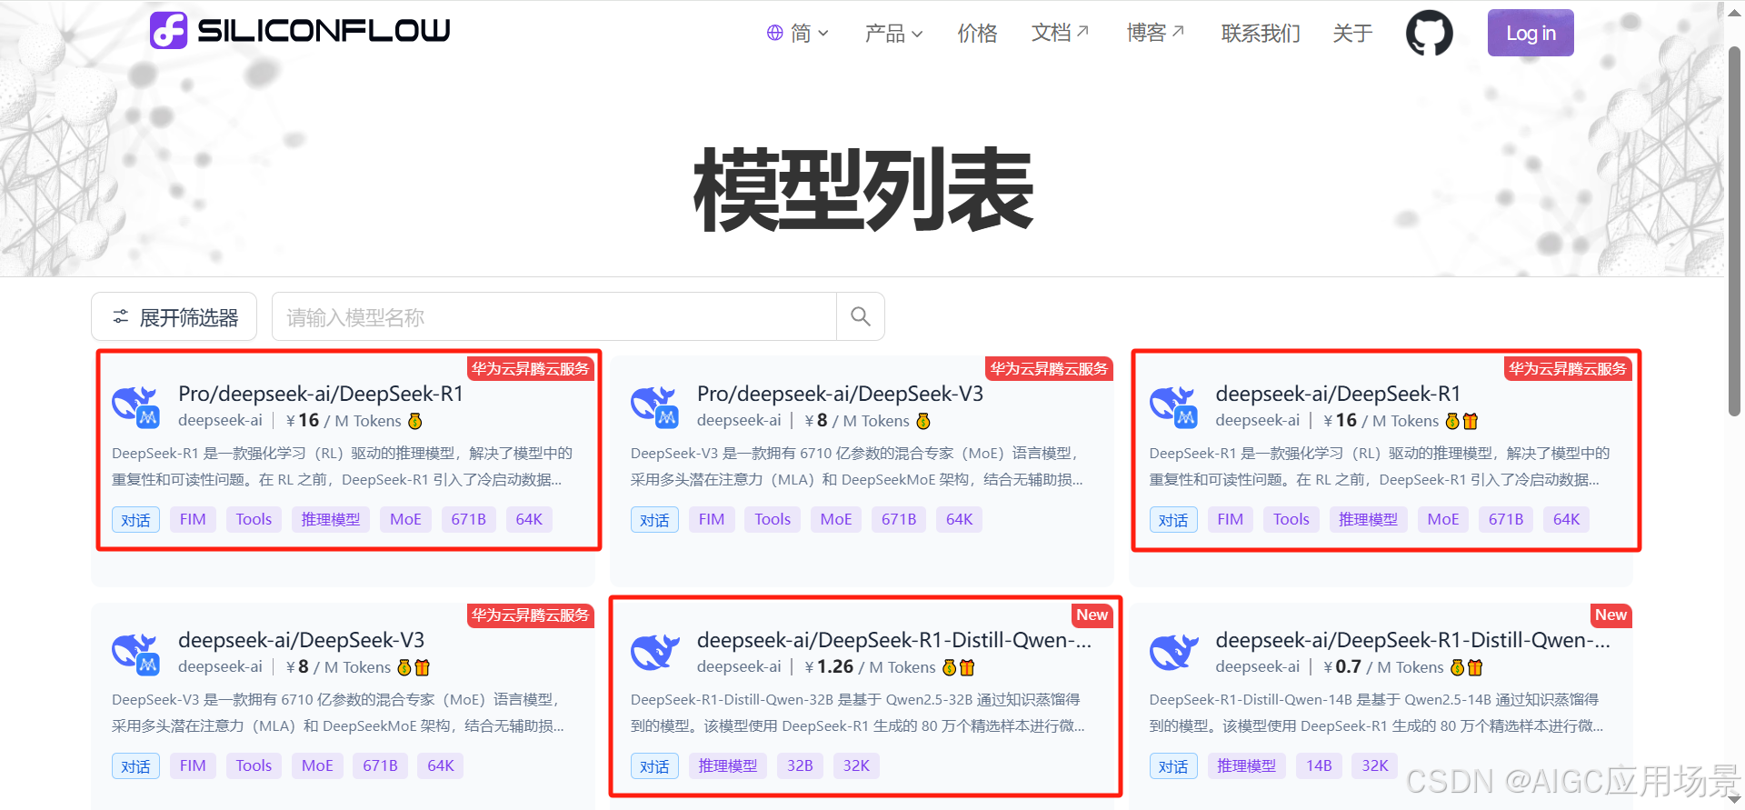Open deepseek-ai/DeepSeek-R1 model title
1745x810 pixels.
(1338, 394)
